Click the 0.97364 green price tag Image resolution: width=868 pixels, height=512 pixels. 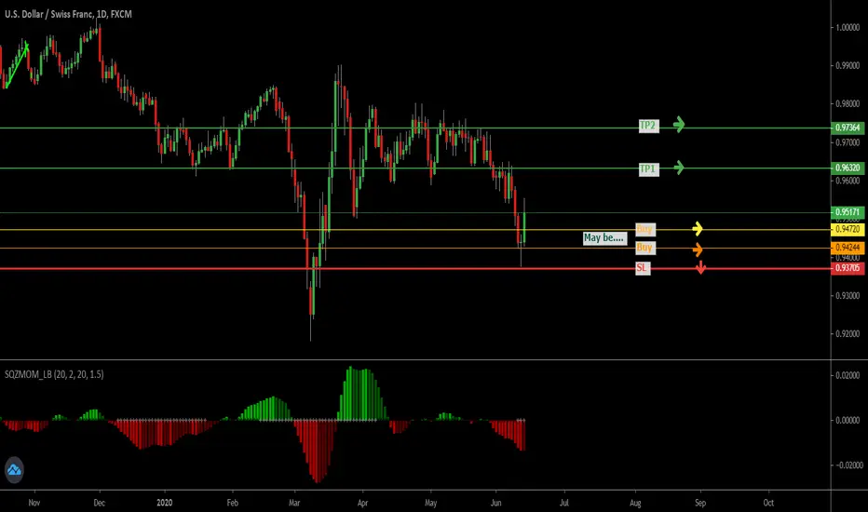click(x=848, y=128)
